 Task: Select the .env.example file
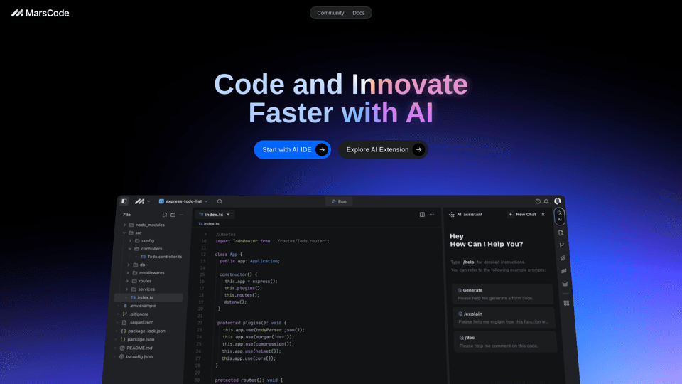(x=140, y=306)
